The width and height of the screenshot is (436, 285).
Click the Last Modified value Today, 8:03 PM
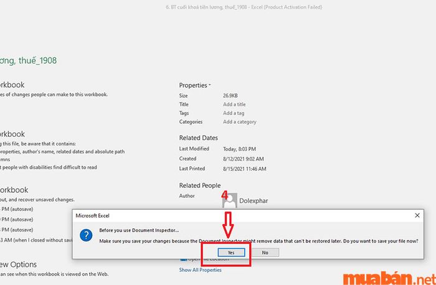click(x=239, y=149)
